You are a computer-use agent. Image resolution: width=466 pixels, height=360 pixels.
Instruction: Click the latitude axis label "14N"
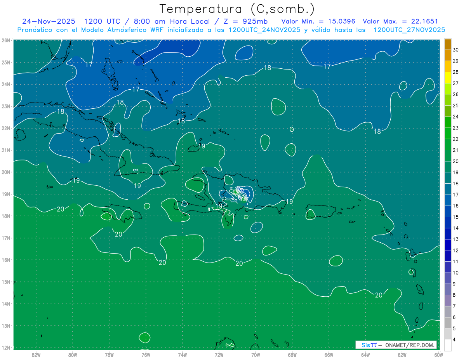(6, 304)
